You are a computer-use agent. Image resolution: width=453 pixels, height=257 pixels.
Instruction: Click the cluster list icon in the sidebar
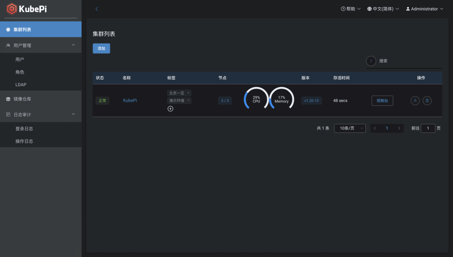pos(8,29)
